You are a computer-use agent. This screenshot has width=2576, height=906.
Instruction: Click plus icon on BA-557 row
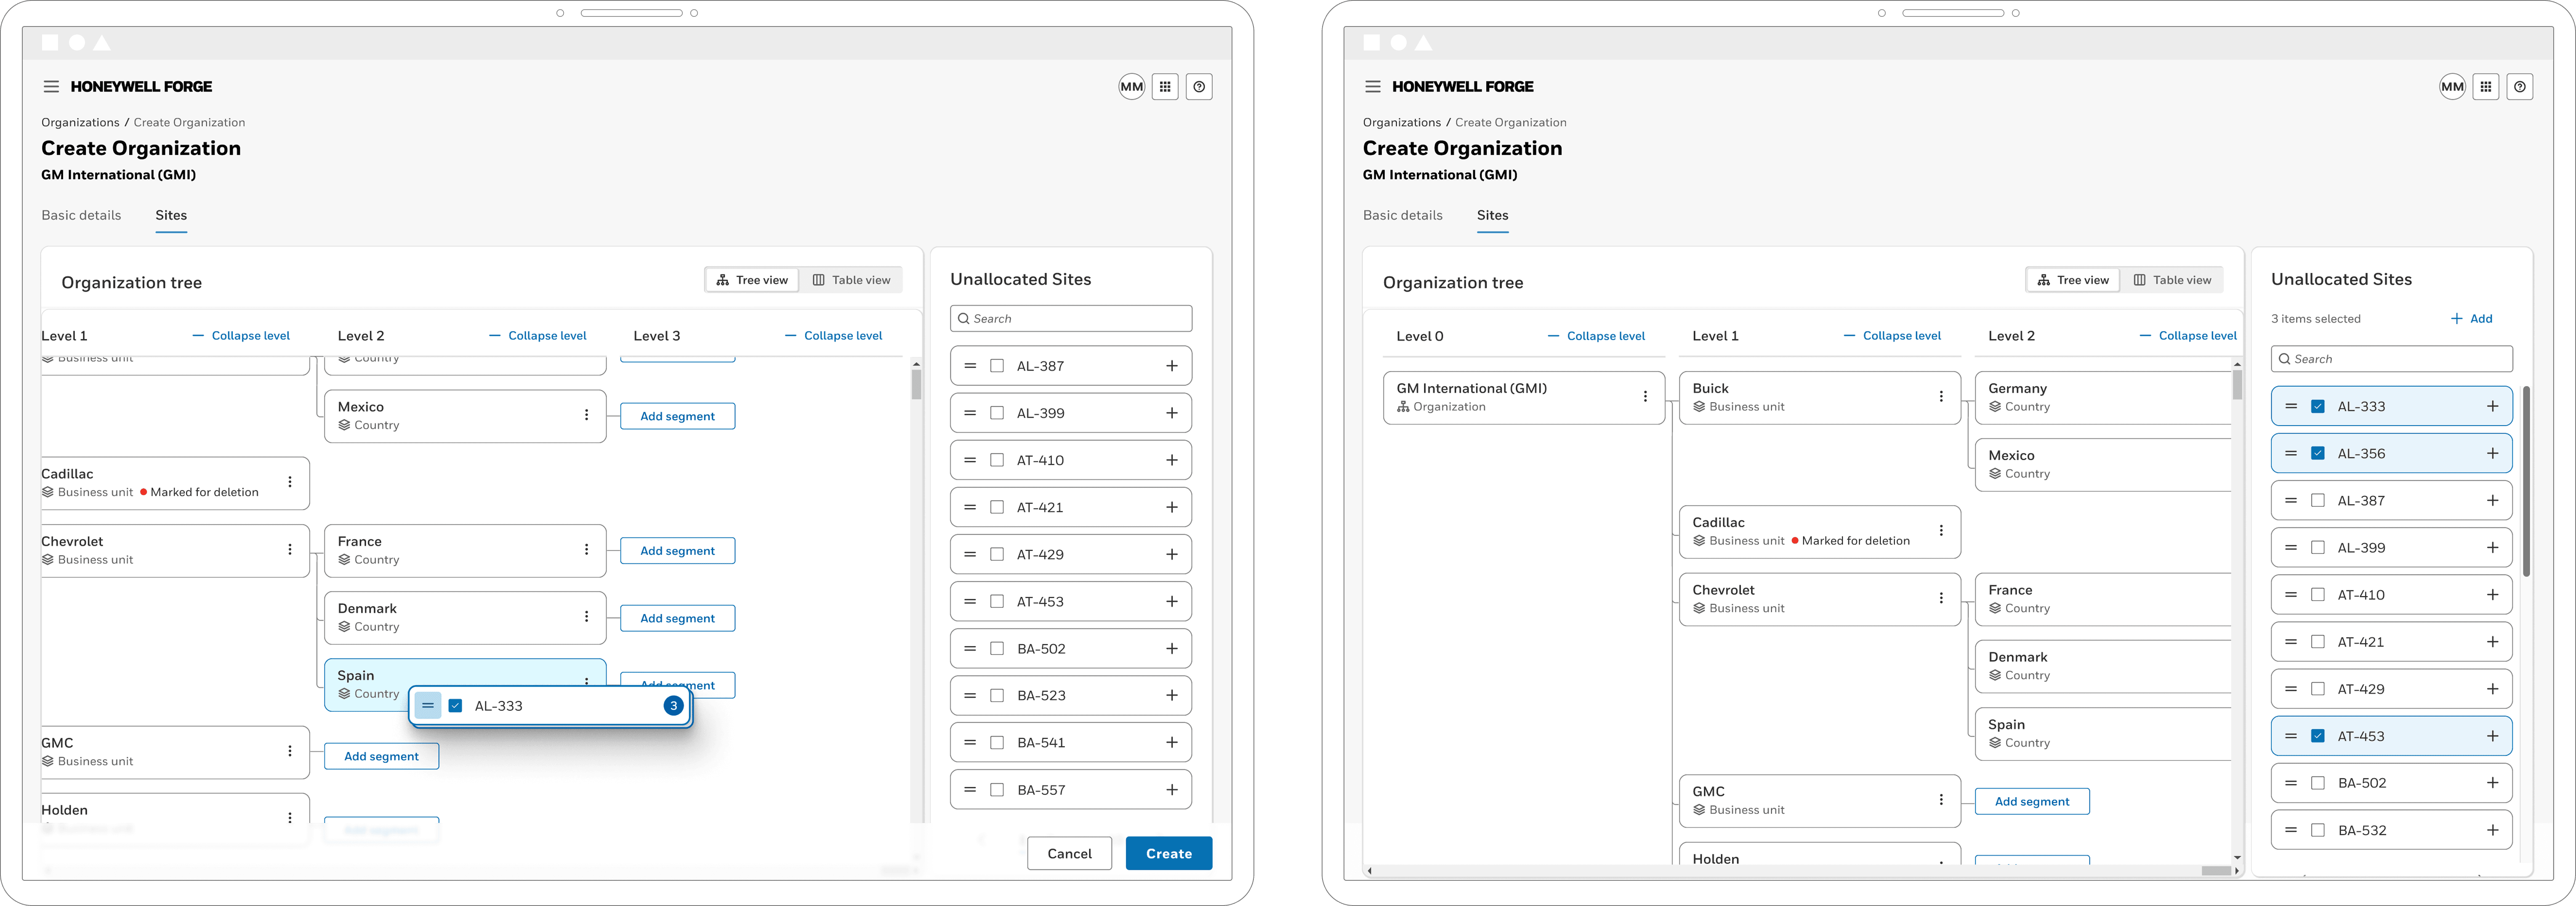coord(1172,790)
